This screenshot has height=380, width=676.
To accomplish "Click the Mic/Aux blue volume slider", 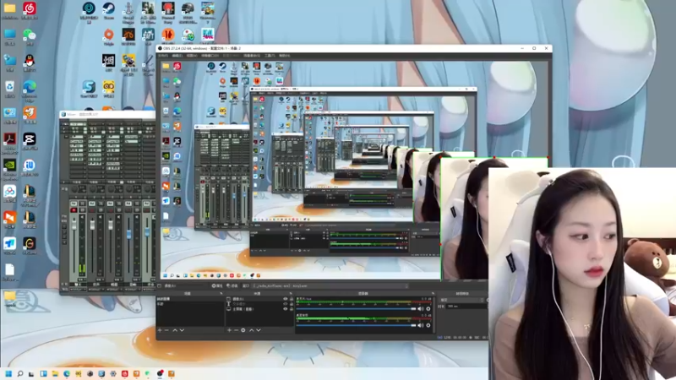I will pos(356,309).
